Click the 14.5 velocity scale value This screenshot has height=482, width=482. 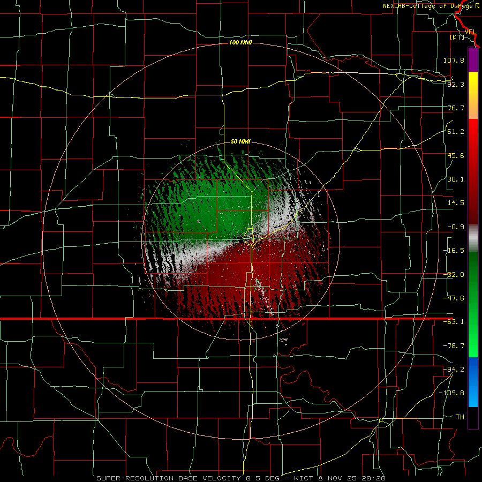click(x=456, y=203)
